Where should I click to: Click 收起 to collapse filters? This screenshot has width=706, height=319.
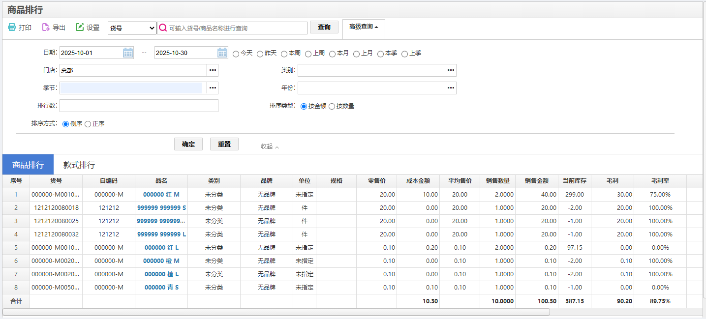pyautogui.click(x=270, y=146)
